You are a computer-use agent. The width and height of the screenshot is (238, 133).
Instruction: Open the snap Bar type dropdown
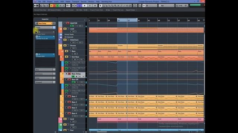tap(166, 6)
